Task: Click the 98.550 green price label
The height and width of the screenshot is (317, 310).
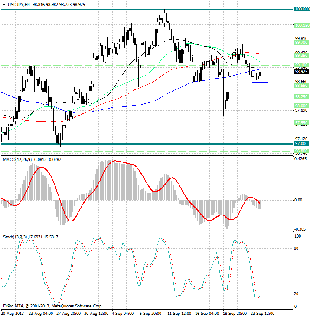Action: pyautogui.click(x=301, y=86)
